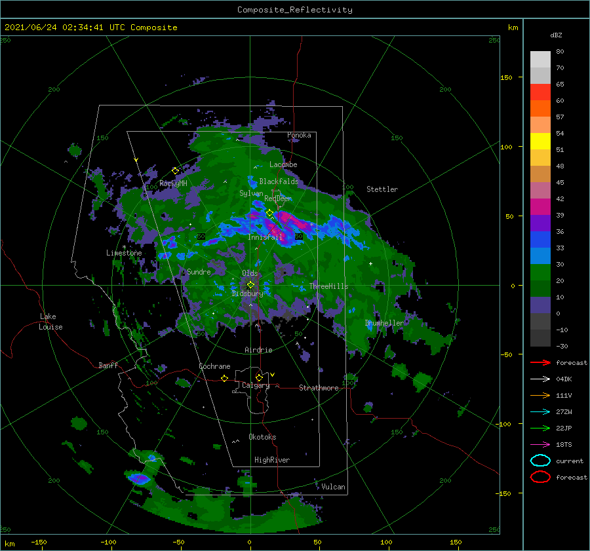
Task: Click the RockyMH label
Action: [173, 183]
